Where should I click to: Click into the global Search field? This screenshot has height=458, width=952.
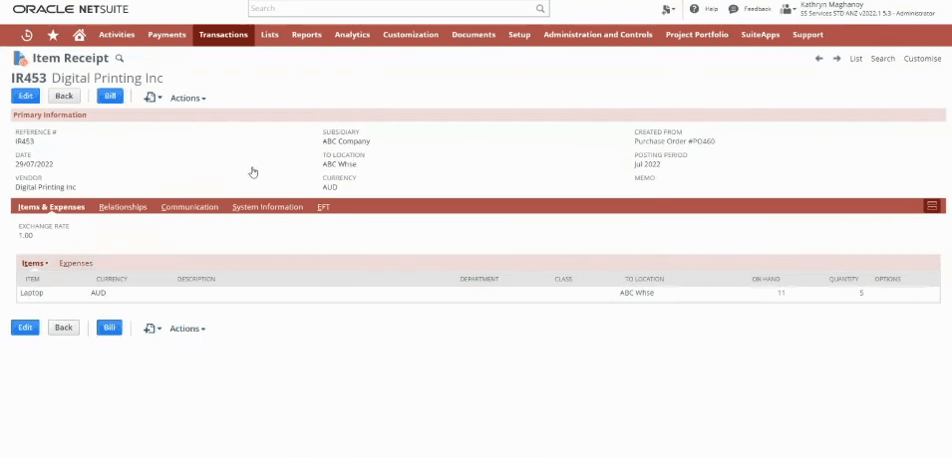(x=392, y=9)
